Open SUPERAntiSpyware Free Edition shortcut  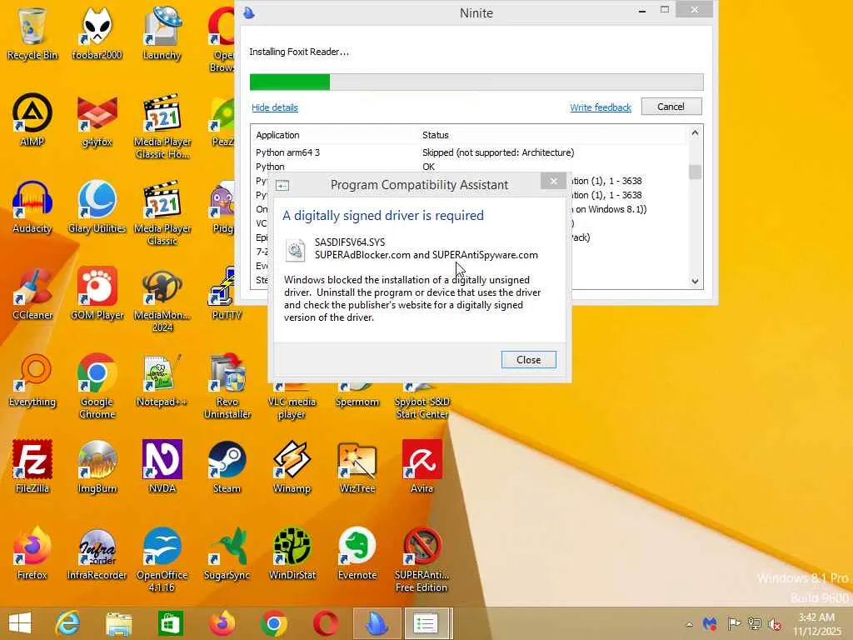(422, 559)
